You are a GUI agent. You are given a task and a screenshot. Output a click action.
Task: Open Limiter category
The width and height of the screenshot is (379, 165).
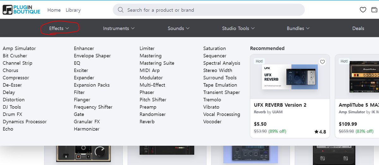(147, 48)
